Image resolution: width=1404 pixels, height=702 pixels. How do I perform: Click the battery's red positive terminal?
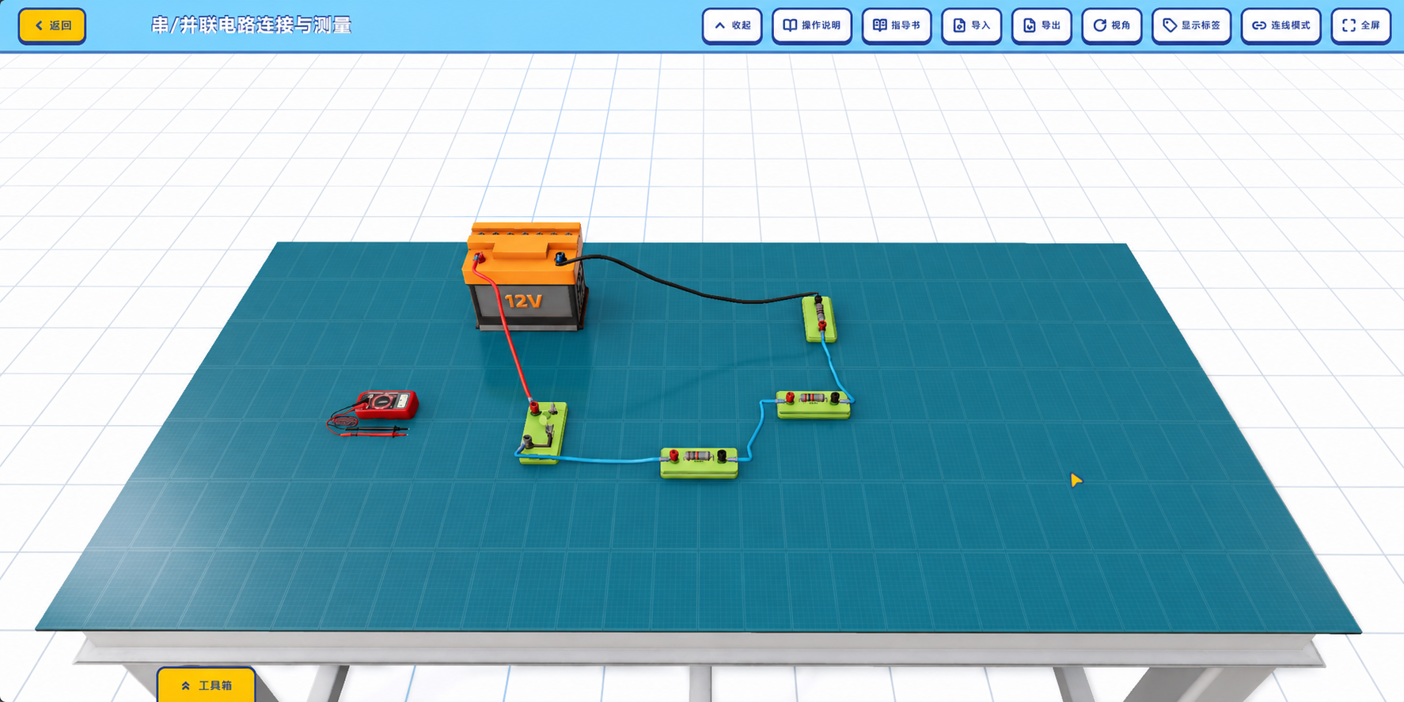point(478,257)
